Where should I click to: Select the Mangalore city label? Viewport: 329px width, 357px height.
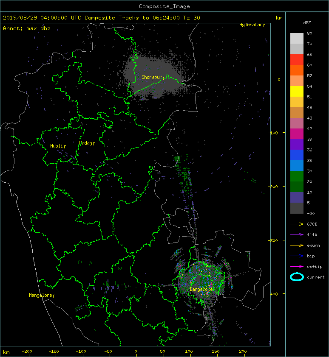[42, 295]
